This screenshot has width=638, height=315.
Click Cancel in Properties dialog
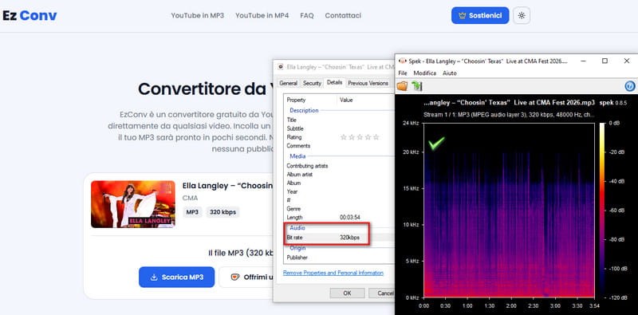(x=383, y=293)
